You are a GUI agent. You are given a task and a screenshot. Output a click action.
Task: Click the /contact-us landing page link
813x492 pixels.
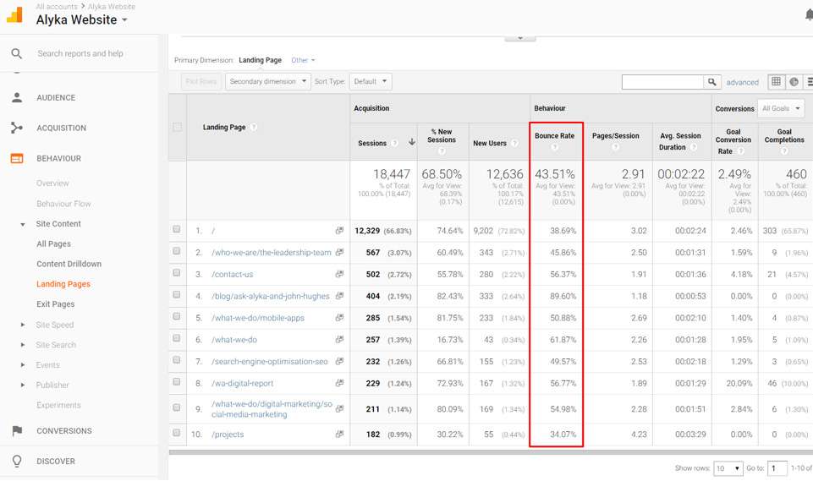tap(233, 275)
